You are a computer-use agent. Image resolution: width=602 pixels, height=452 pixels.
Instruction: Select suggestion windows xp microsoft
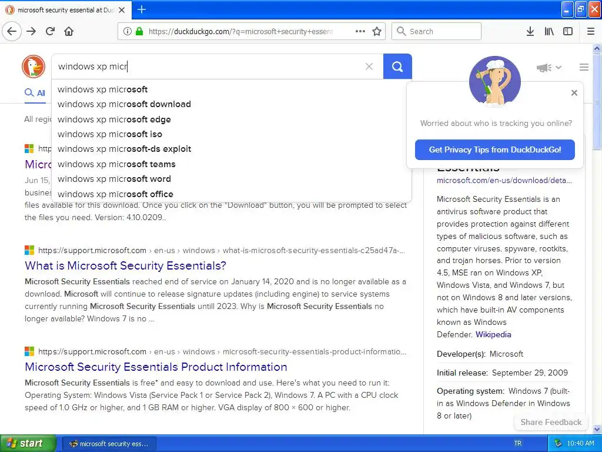(x=232, y=89)
